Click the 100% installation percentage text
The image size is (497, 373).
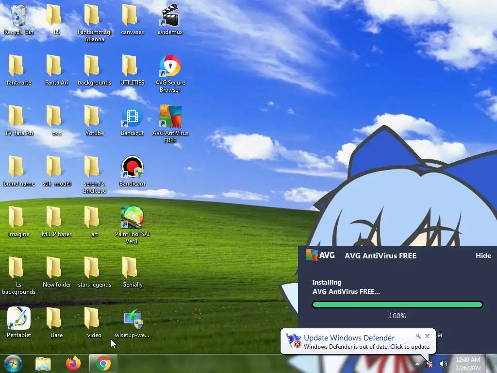click(397, 316)
